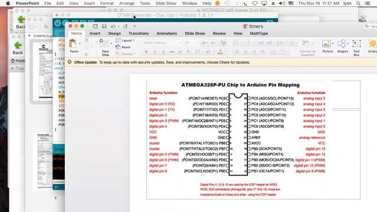Select center text alignment
This screenshot has height=212, width=377.
[246, 51]
